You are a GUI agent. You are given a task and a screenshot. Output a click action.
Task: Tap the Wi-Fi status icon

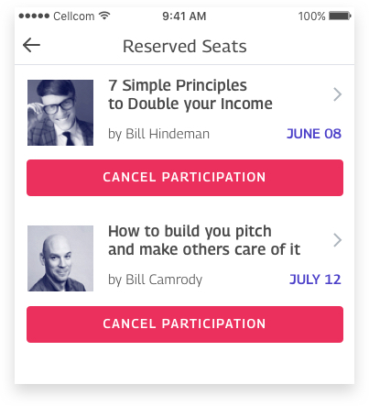104,16
